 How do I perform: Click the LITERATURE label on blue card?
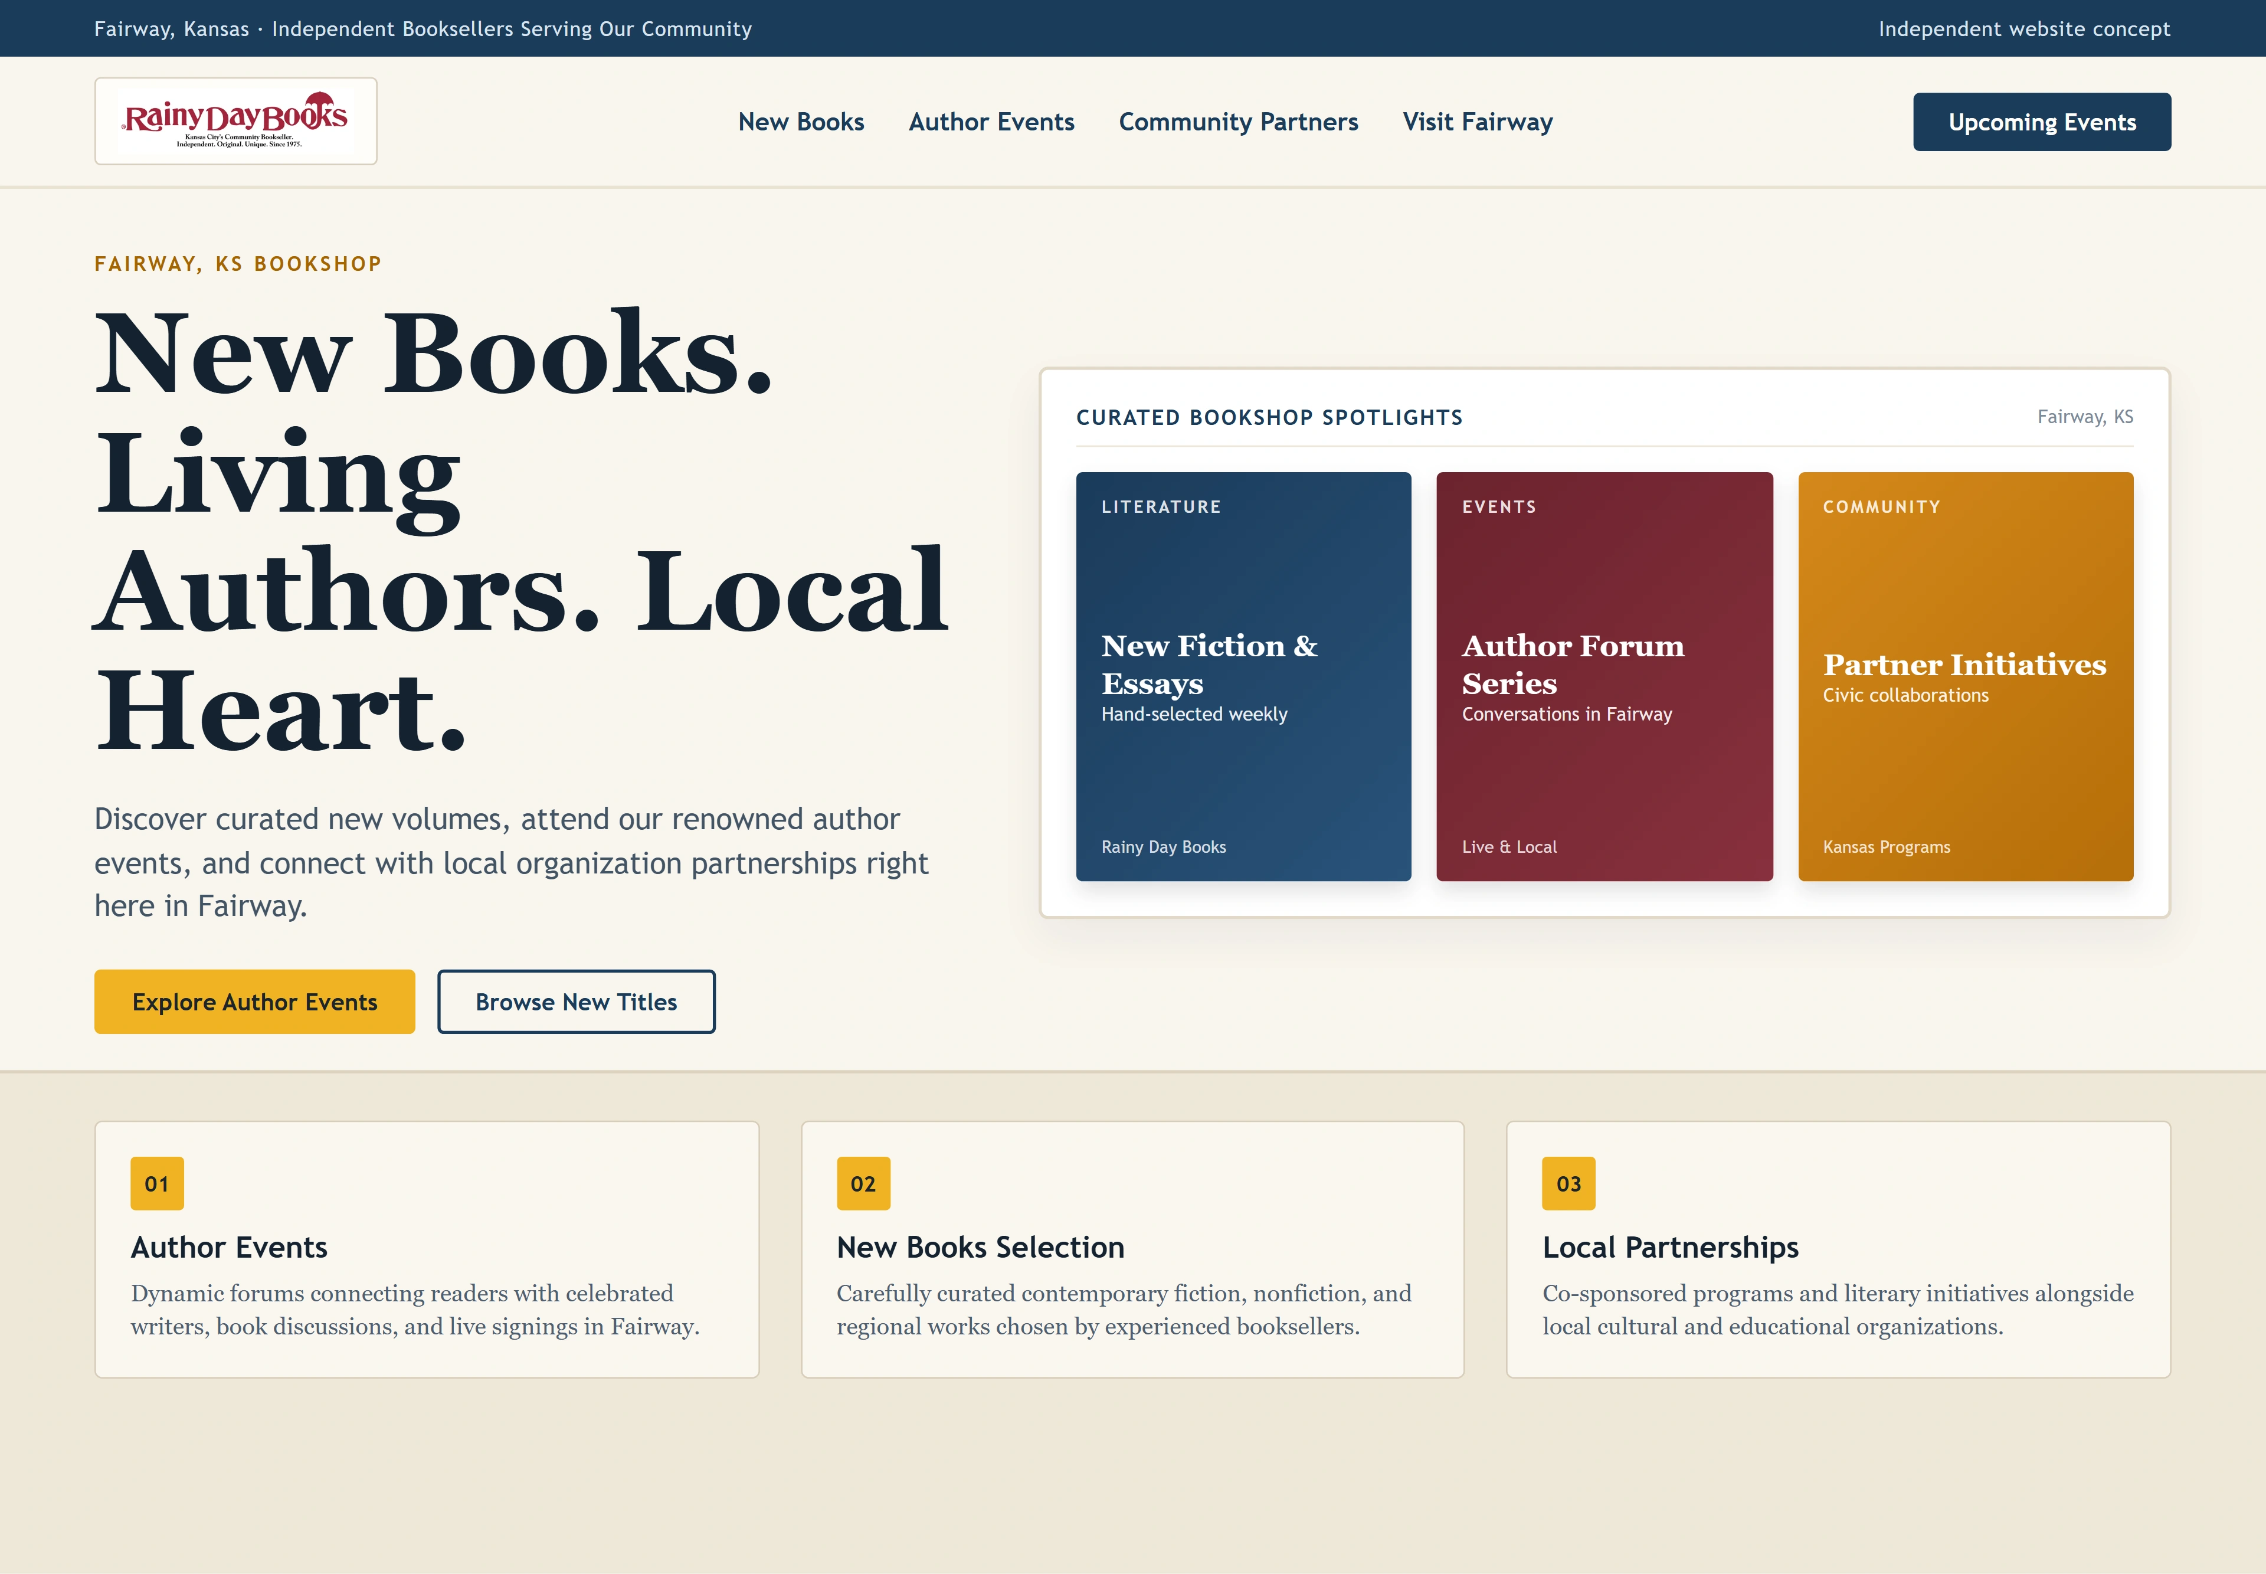[1161, 506]
